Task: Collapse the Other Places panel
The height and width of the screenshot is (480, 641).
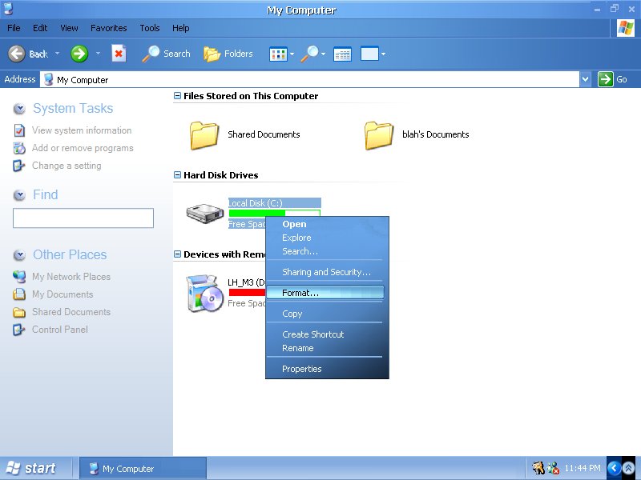Action: [x=19, y=255]
